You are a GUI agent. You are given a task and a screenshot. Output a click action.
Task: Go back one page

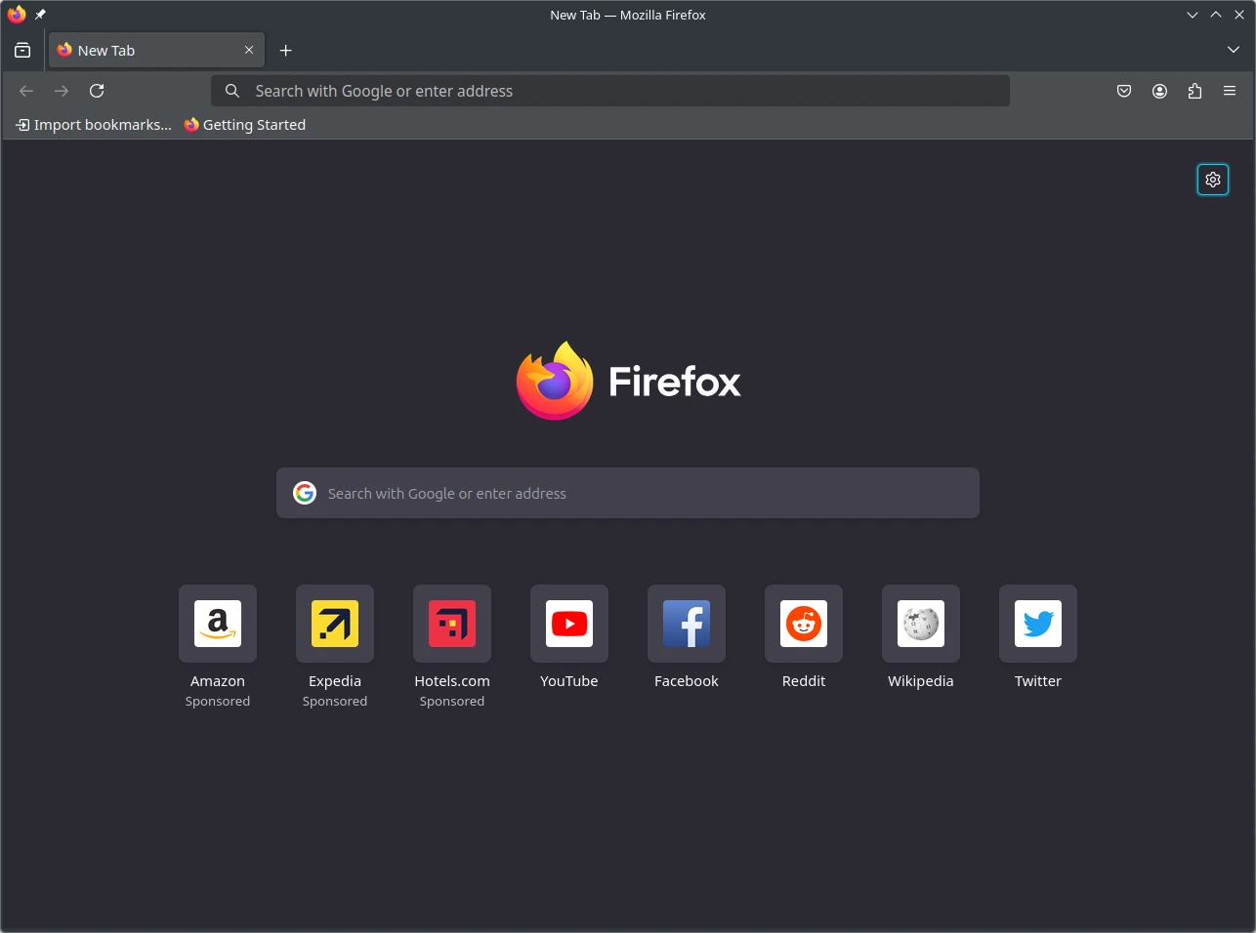[26, 91]
